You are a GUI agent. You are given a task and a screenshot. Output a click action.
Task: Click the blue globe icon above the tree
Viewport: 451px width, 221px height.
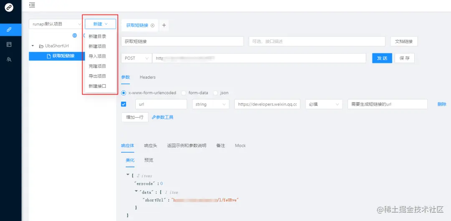pos(75,35)
